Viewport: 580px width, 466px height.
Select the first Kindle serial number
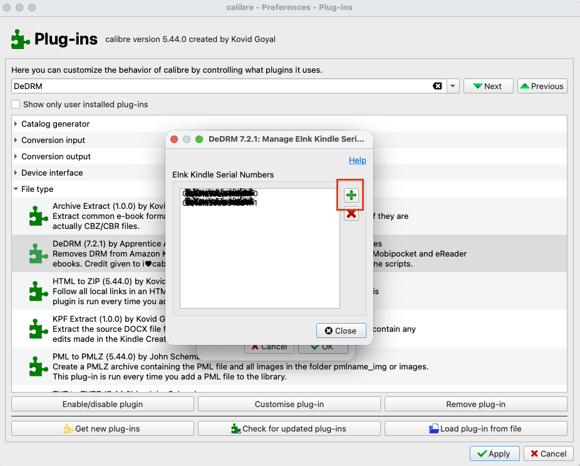[220, 194]
